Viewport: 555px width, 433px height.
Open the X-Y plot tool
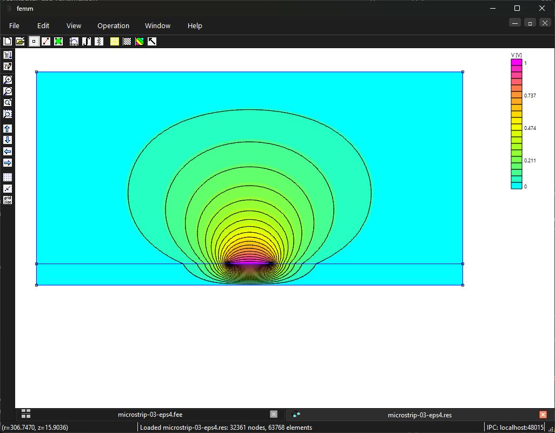[x=74, y=42]
